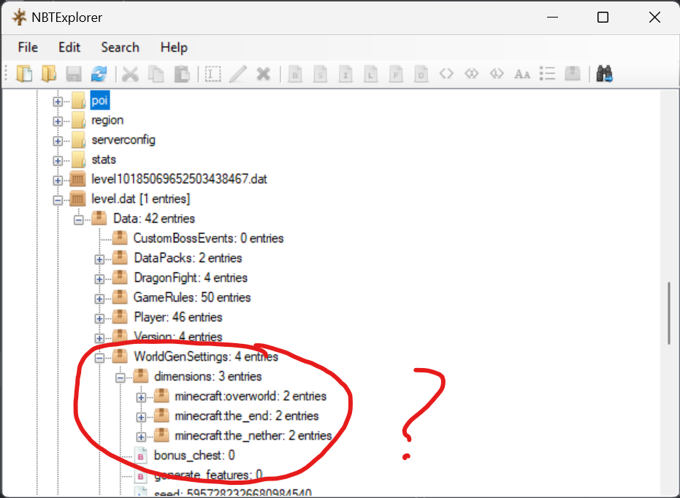Open the Search menu
The height and width of the screenshot is (498, 680).
120,47
